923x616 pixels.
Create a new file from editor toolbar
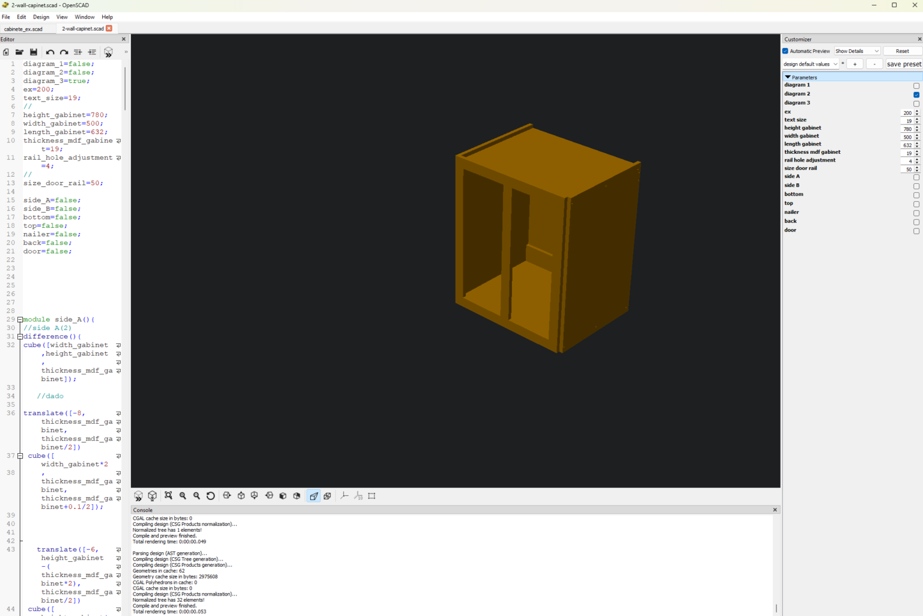6,52
